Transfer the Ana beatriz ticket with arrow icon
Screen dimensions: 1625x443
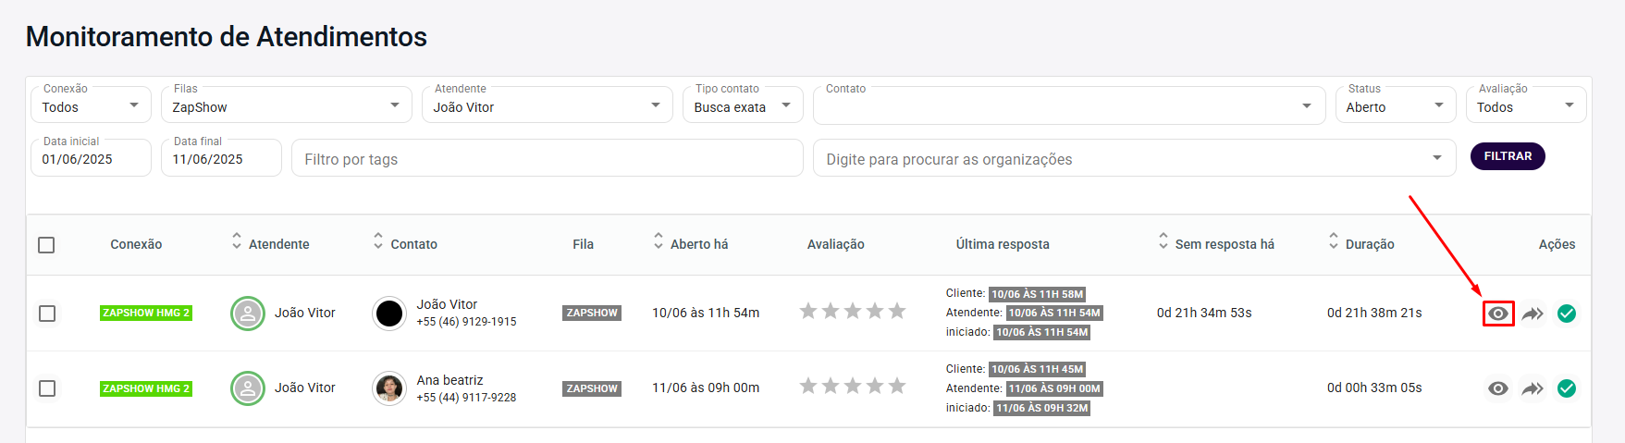(x=1533, y=388)
